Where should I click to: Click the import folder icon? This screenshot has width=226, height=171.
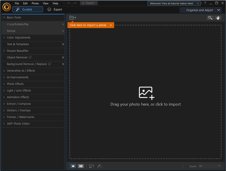pyautogui.click(x=72, y=18)
